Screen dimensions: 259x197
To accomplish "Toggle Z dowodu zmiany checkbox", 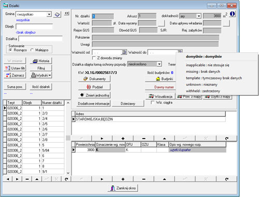I will point(94,58).
